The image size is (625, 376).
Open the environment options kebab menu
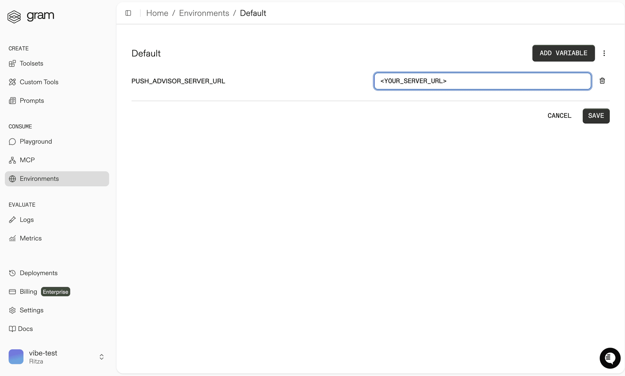[x=604, y=53]
